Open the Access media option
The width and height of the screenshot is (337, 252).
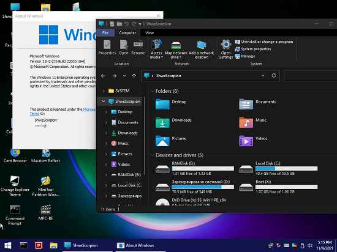(156, 49)
